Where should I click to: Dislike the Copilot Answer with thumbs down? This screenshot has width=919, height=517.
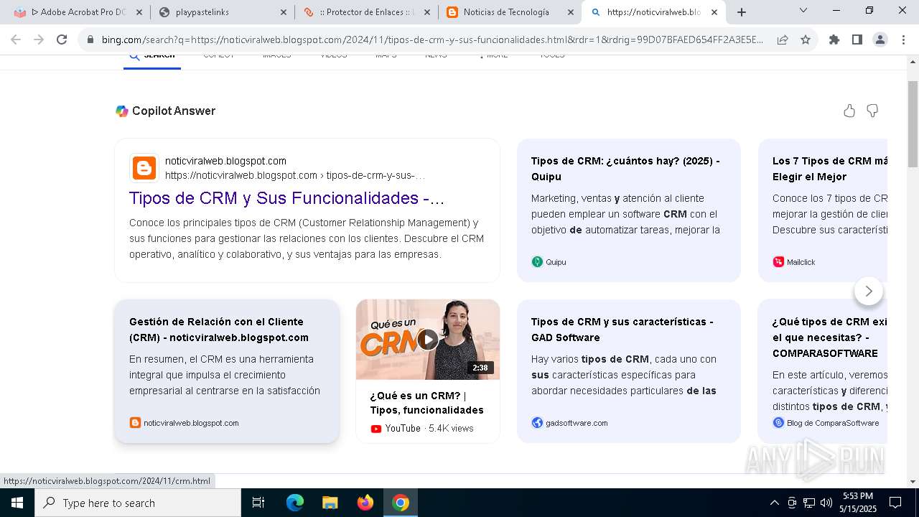click(x=872, y=111)
